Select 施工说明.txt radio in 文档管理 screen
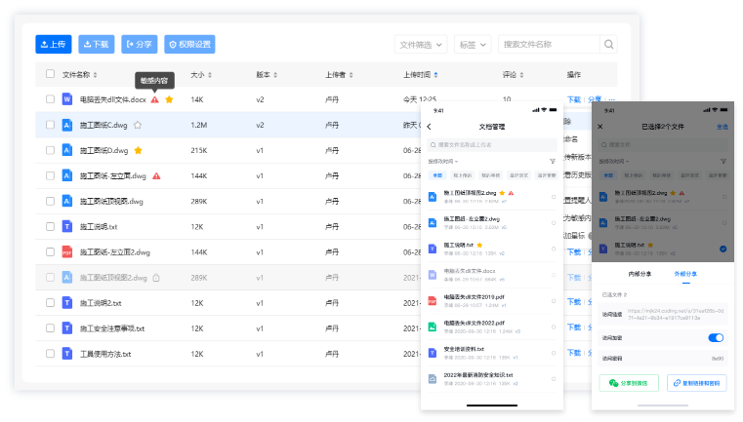 coord(554,249)
